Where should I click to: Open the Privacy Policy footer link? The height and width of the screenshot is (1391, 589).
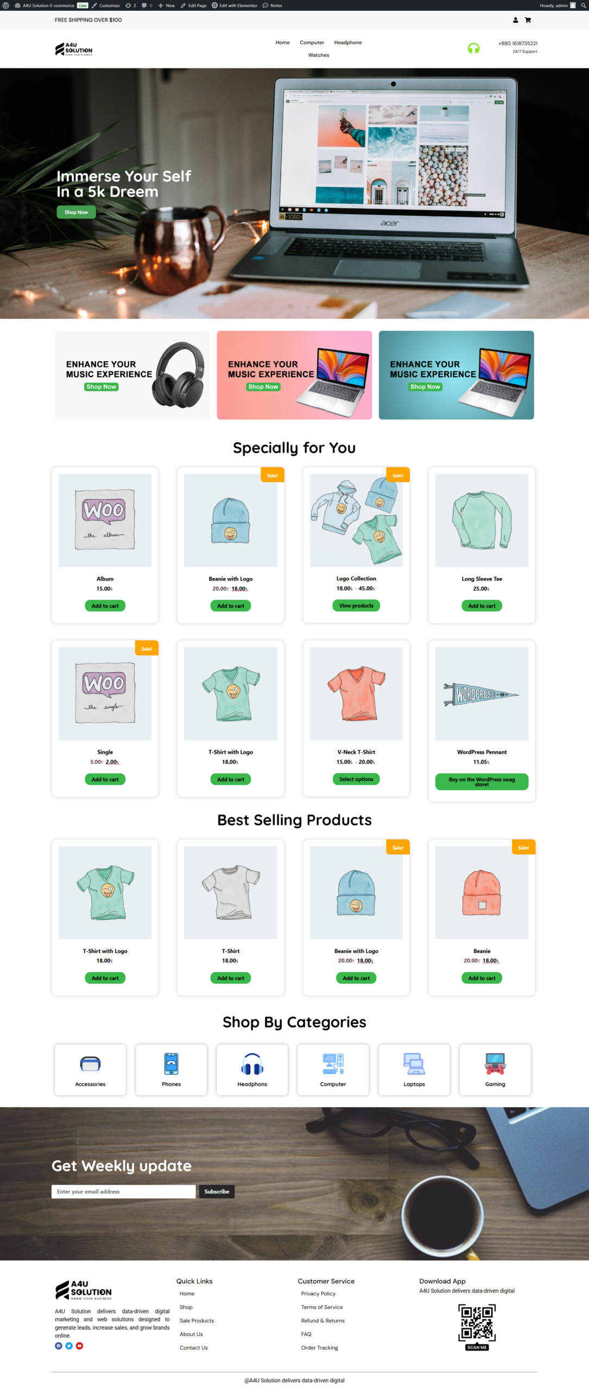318,1293
